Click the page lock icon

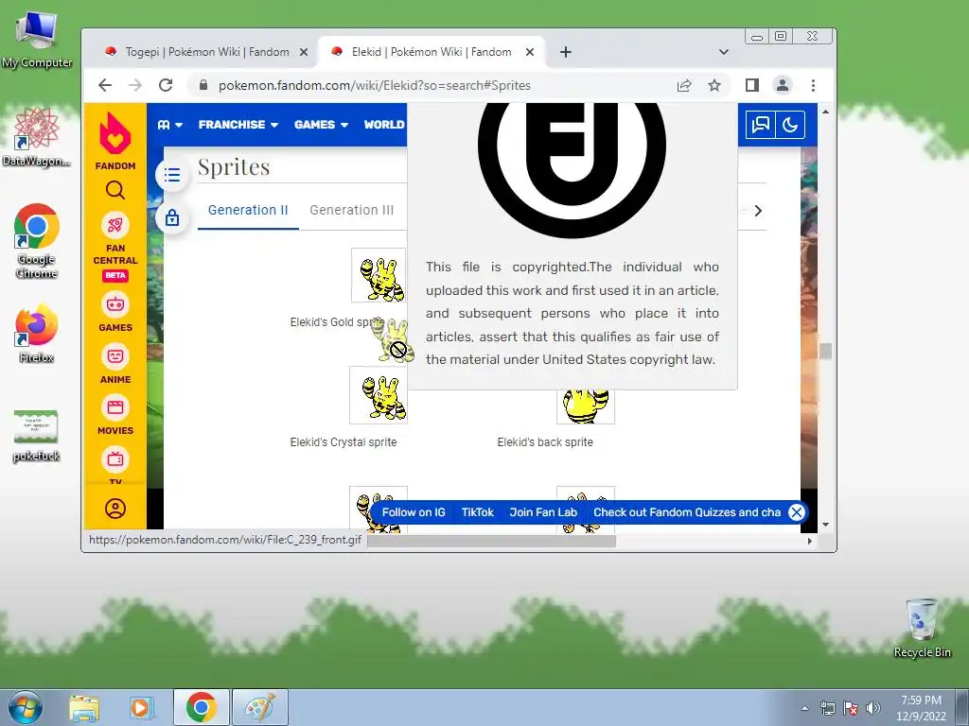[172, 217]
